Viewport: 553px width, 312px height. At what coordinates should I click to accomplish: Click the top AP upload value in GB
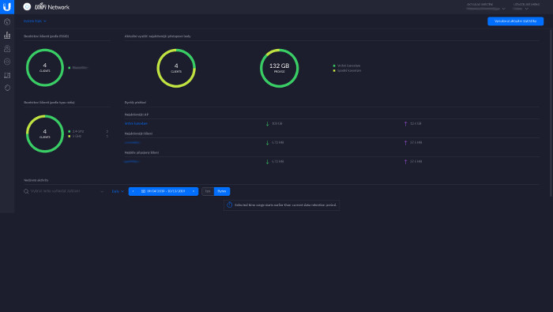[416, 124]
